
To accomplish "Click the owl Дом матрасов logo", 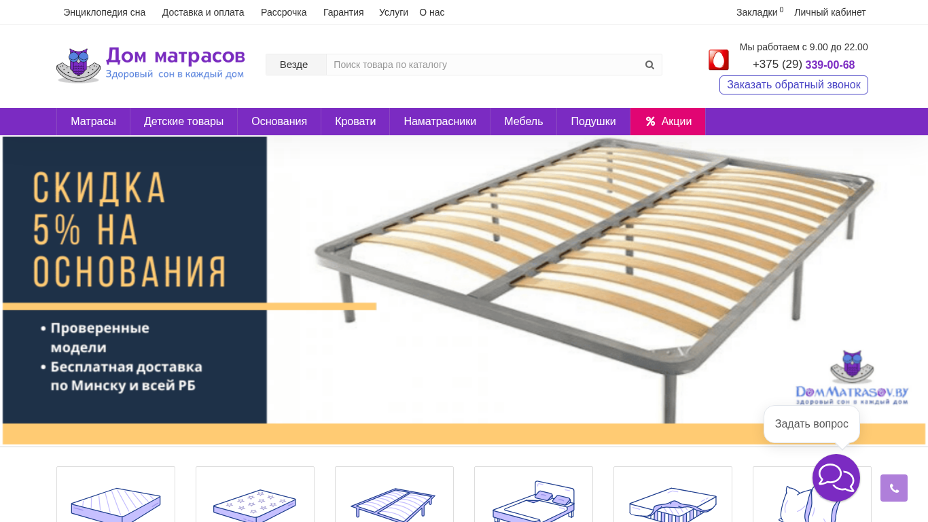I will point(150,65).
